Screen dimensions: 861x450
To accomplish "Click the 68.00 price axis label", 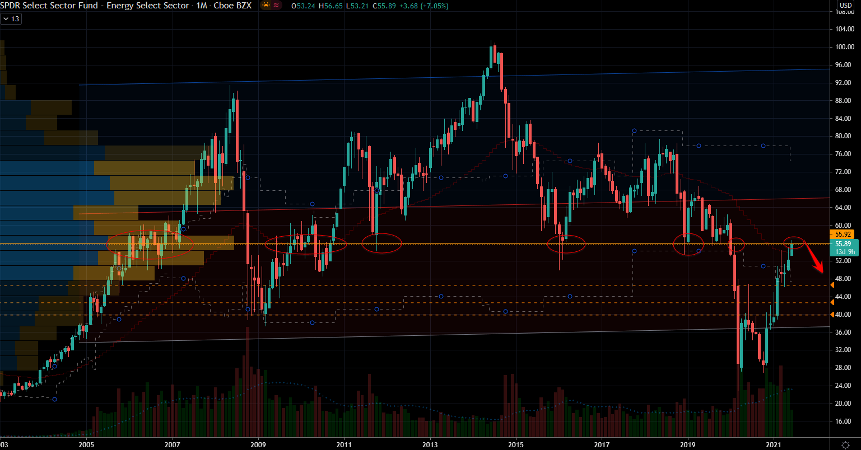I will coord(843,189).
